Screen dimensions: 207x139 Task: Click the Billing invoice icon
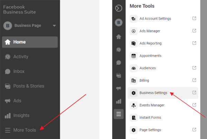pyautogui.click(x=134, y=81)
